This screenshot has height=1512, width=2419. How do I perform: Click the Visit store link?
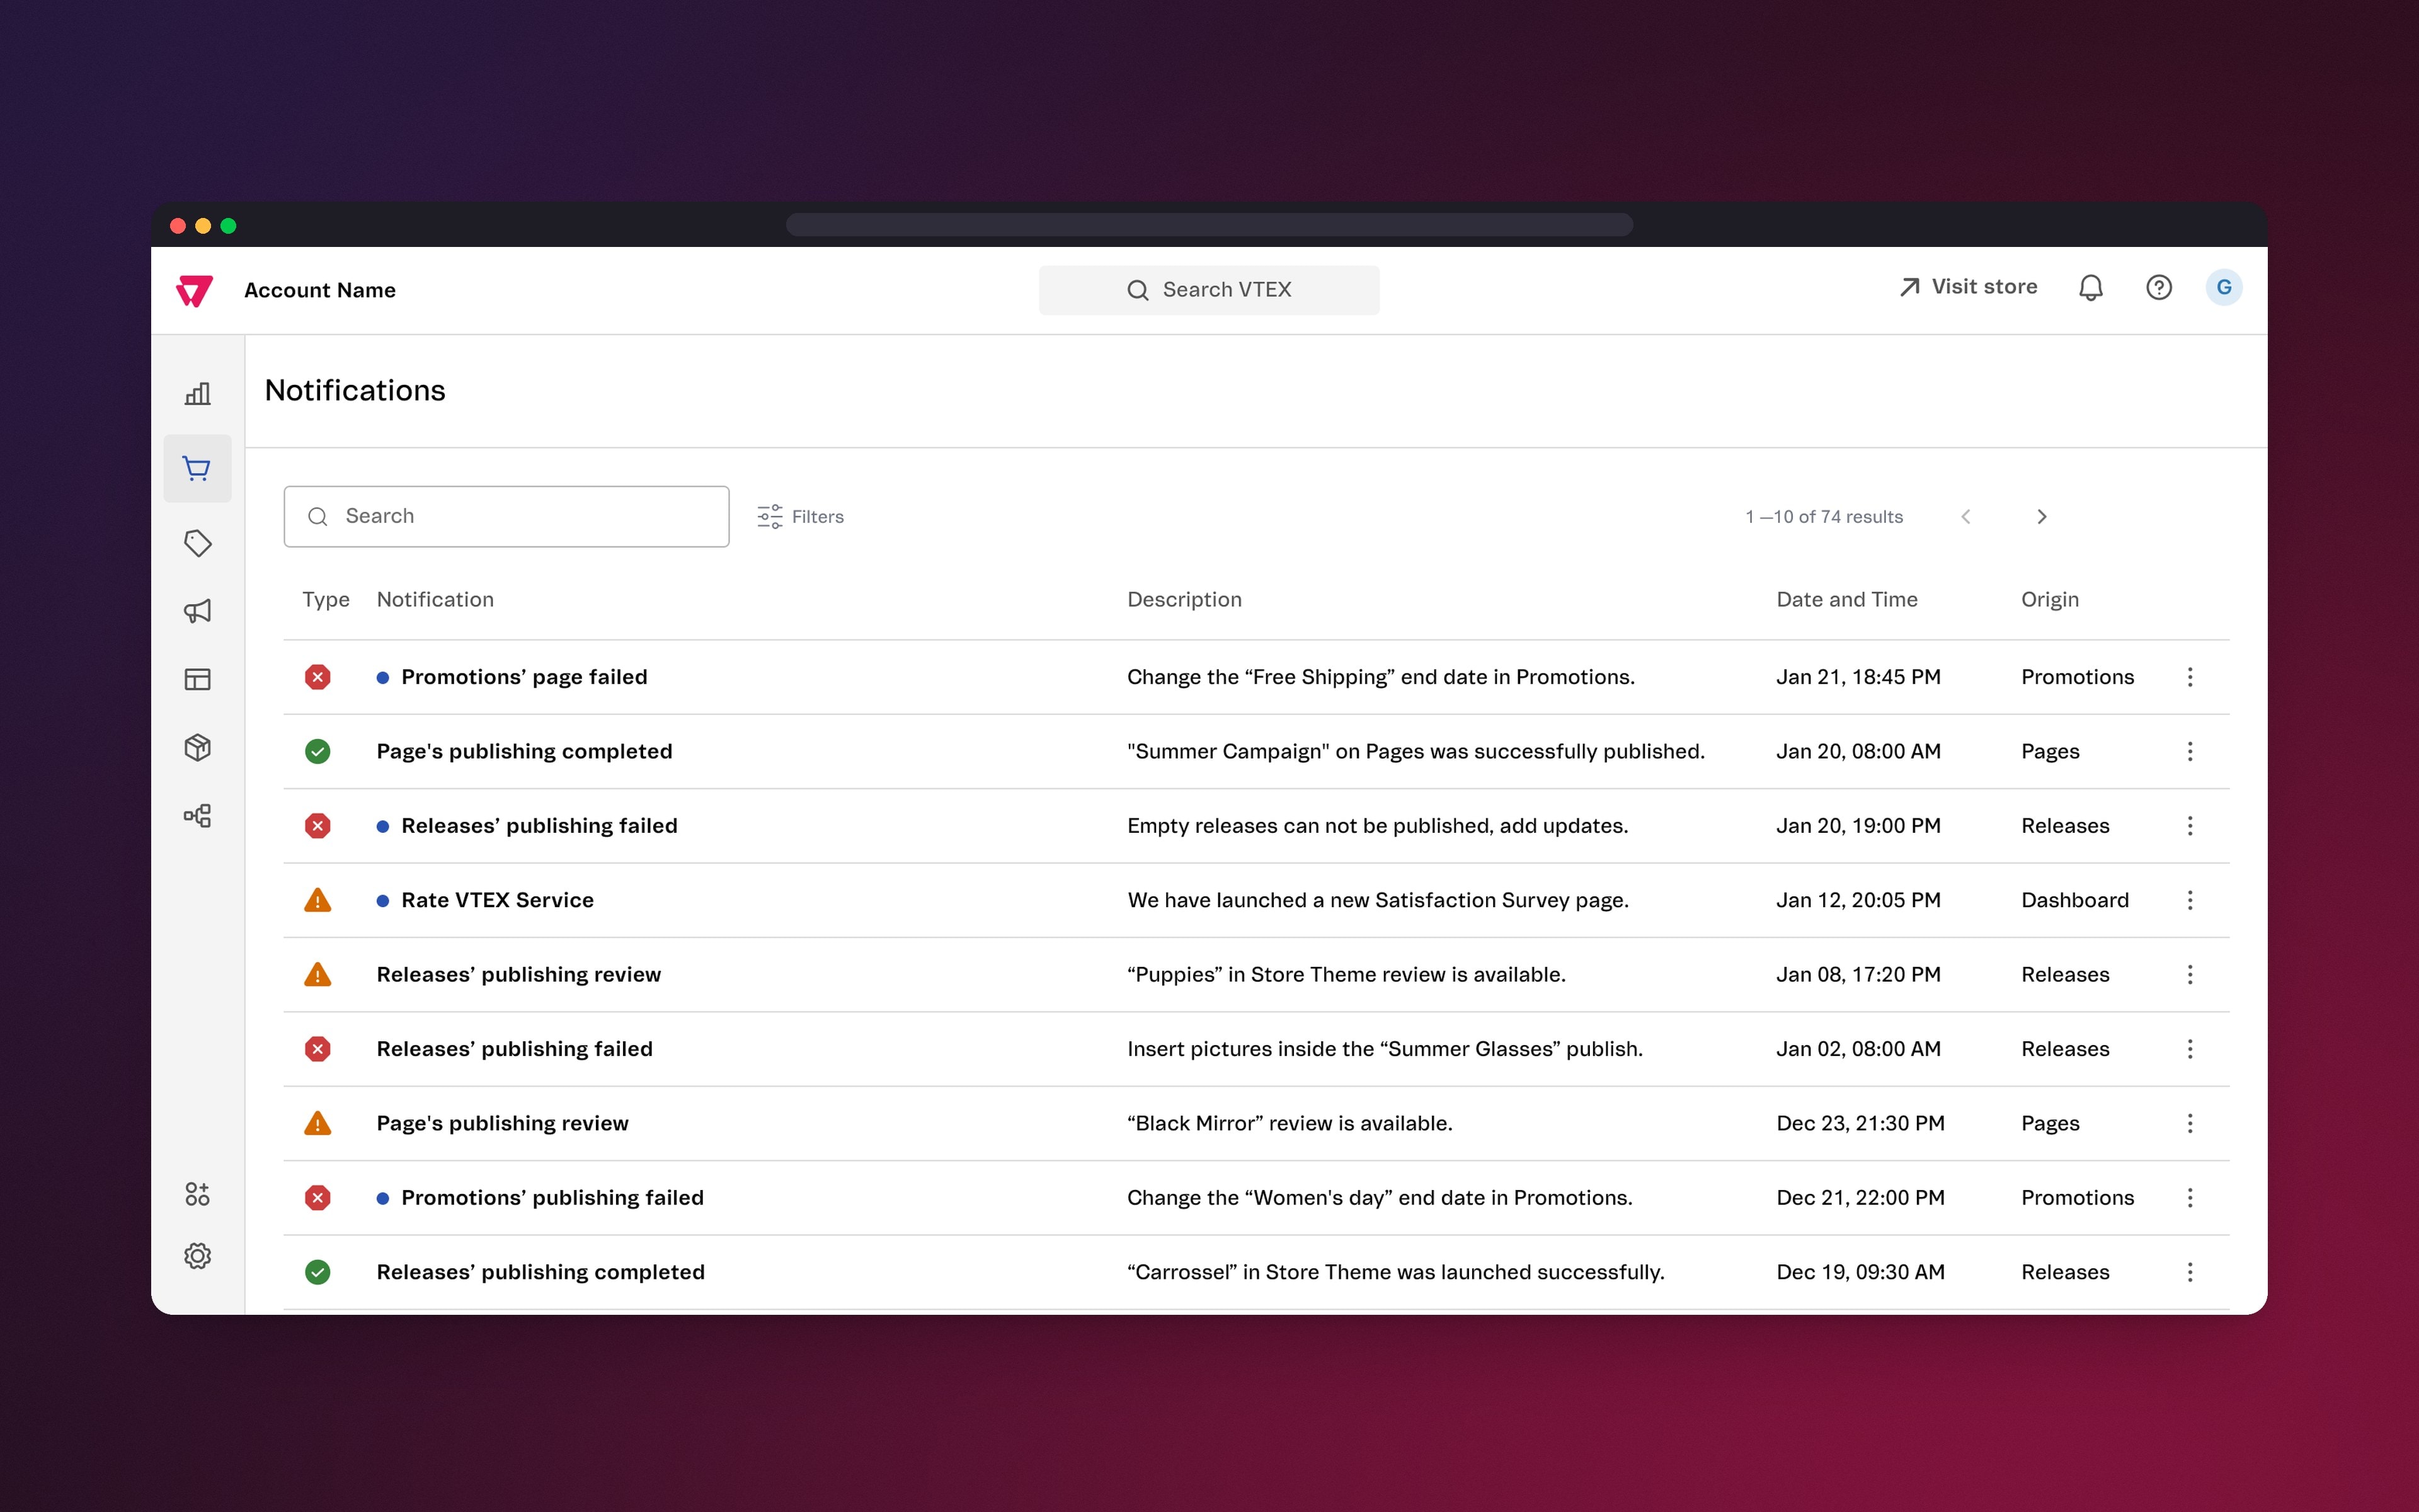click(x=1968, y=287)
